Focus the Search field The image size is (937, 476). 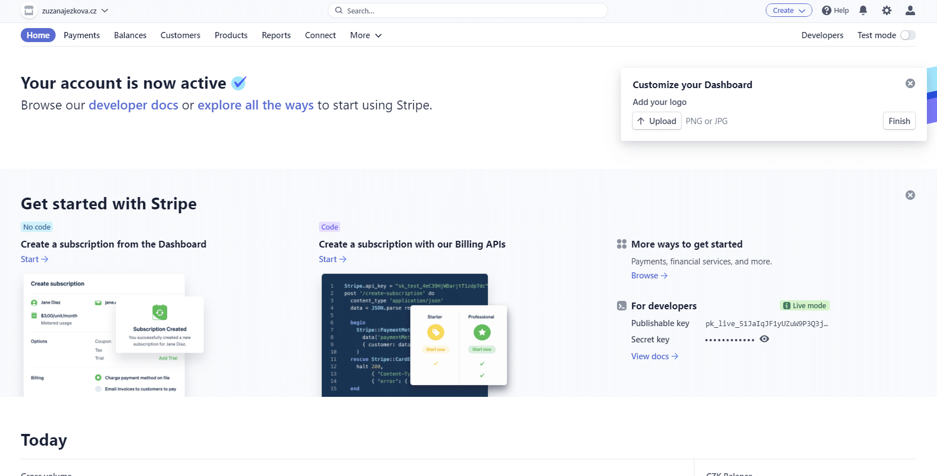pos(468,11)
